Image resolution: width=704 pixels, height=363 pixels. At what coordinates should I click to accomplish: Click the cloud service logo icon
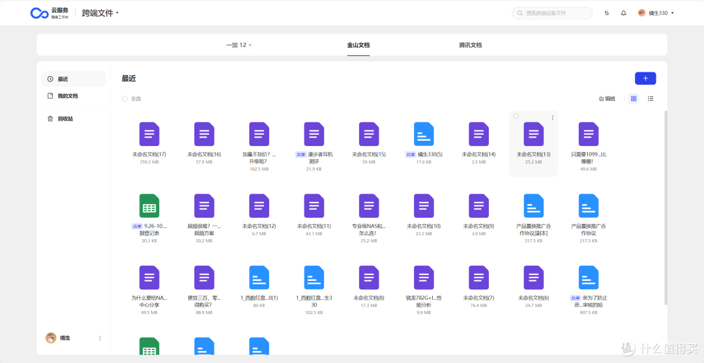(x=39, y=14)
